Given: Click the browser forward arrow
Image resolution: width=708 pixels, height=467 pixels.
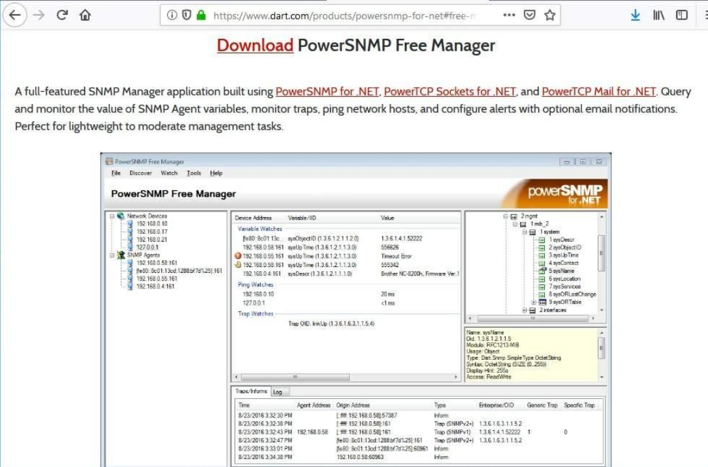Looking at the screenshot, I should tap(39, 15).
